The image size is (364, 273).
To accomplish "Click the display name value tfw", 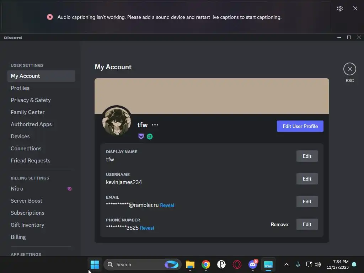I will [110, 160].
